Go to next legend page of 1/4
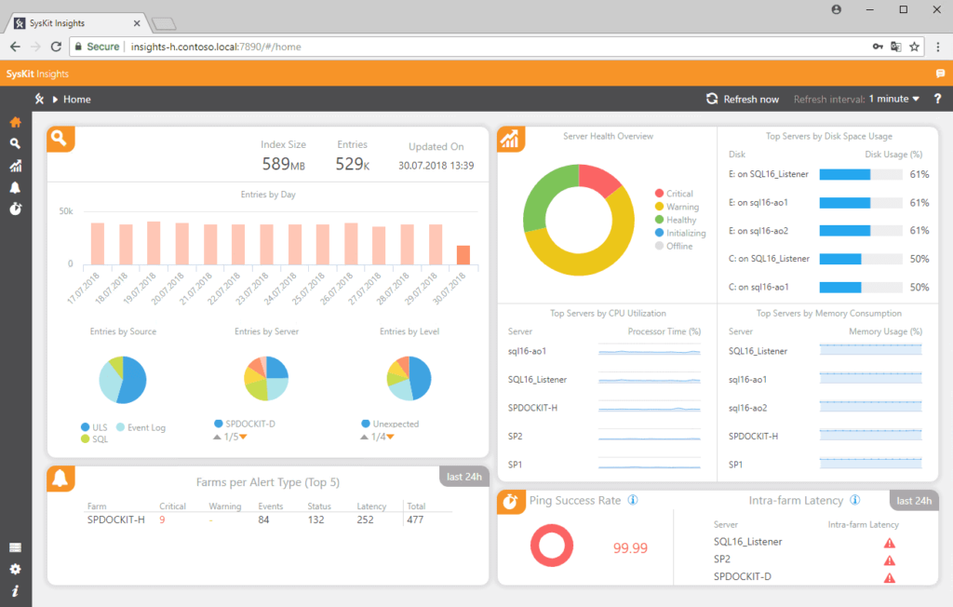The height and width of the screenshot is (607, 953). coord(390,438)
